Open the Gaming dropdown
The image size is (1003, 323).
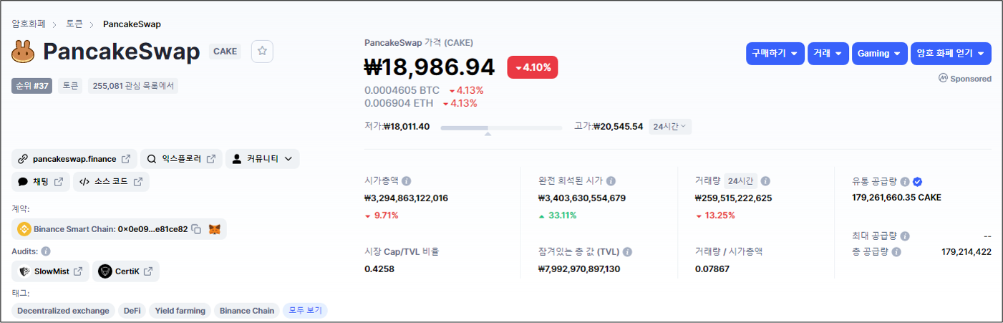point(879,54)
